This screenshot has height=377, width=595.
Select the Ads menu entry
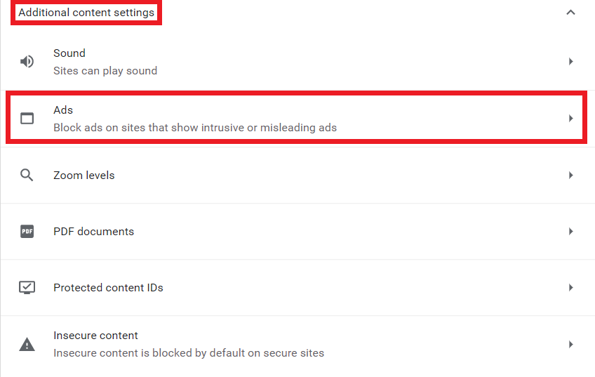[297, 119]
